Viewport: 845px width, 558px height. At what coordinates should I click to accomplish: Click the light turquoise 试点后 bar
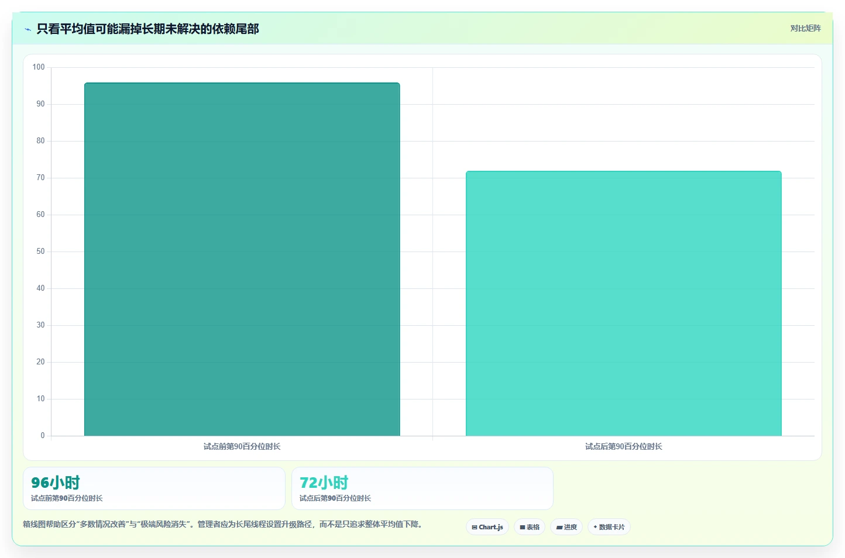click(624, 304)
